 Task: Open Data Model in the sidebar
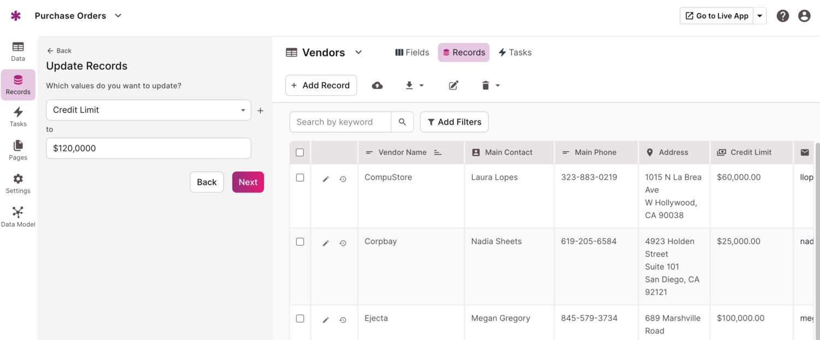(18, 217)
